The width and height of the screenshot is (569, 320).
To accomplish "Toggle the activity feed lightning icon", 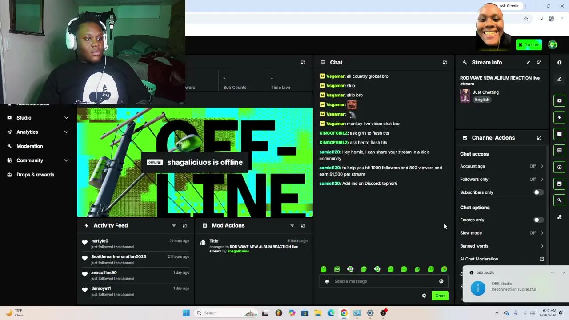I will (559, 117).
